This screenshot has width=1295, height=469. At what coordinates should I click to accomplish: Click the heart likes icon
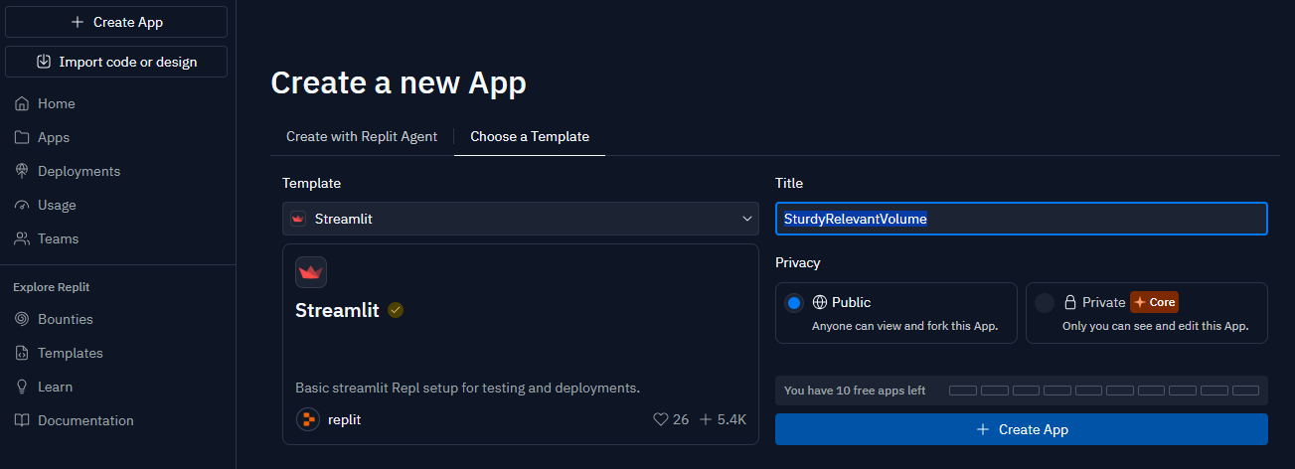coord(660,419)
